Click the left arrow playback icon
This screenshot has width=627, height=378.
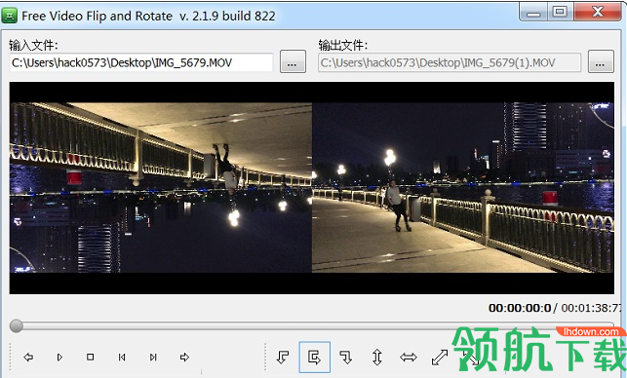point(28,357)
